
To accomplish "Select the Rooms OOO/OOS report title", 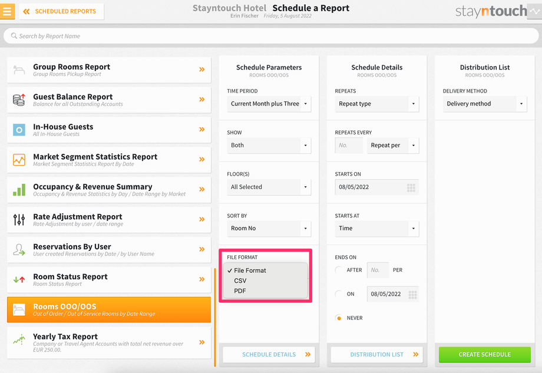I will click(x=65, y=306).
